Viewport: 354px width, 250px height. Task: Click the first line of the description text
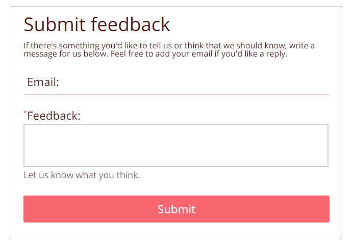point(169,46)
